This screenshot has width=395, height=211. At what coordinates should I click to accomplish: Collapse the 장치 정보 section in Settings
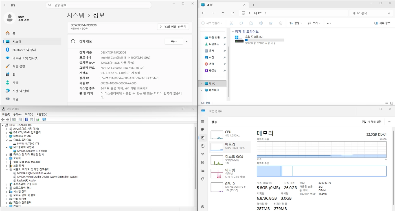(x=187, y=41)
